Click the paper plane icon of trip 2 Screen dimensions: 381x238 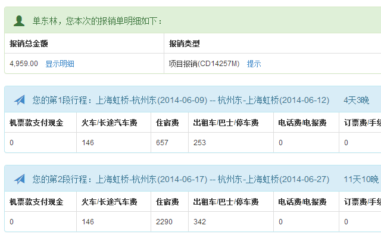point(20,179)
